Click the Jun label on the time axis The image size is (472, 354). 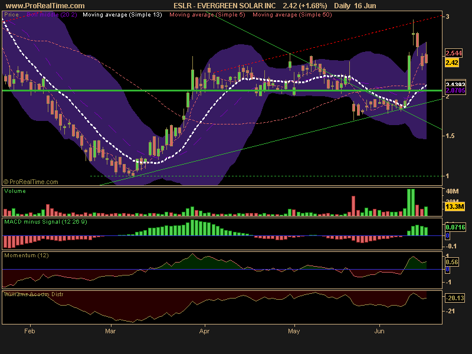[x=379, y=331]
